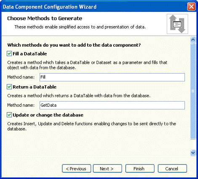Uncheck the Return a DataTable checkbox

coord(9,87)
